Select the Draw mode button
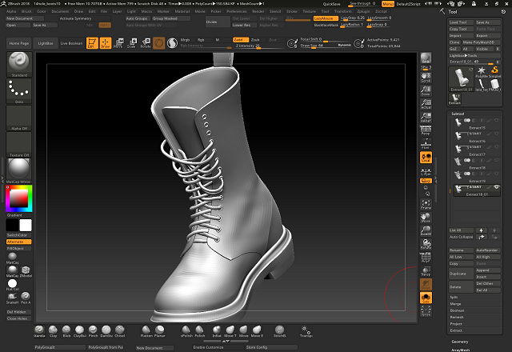This screenshot has width=512, height=352. click(106, 42)
